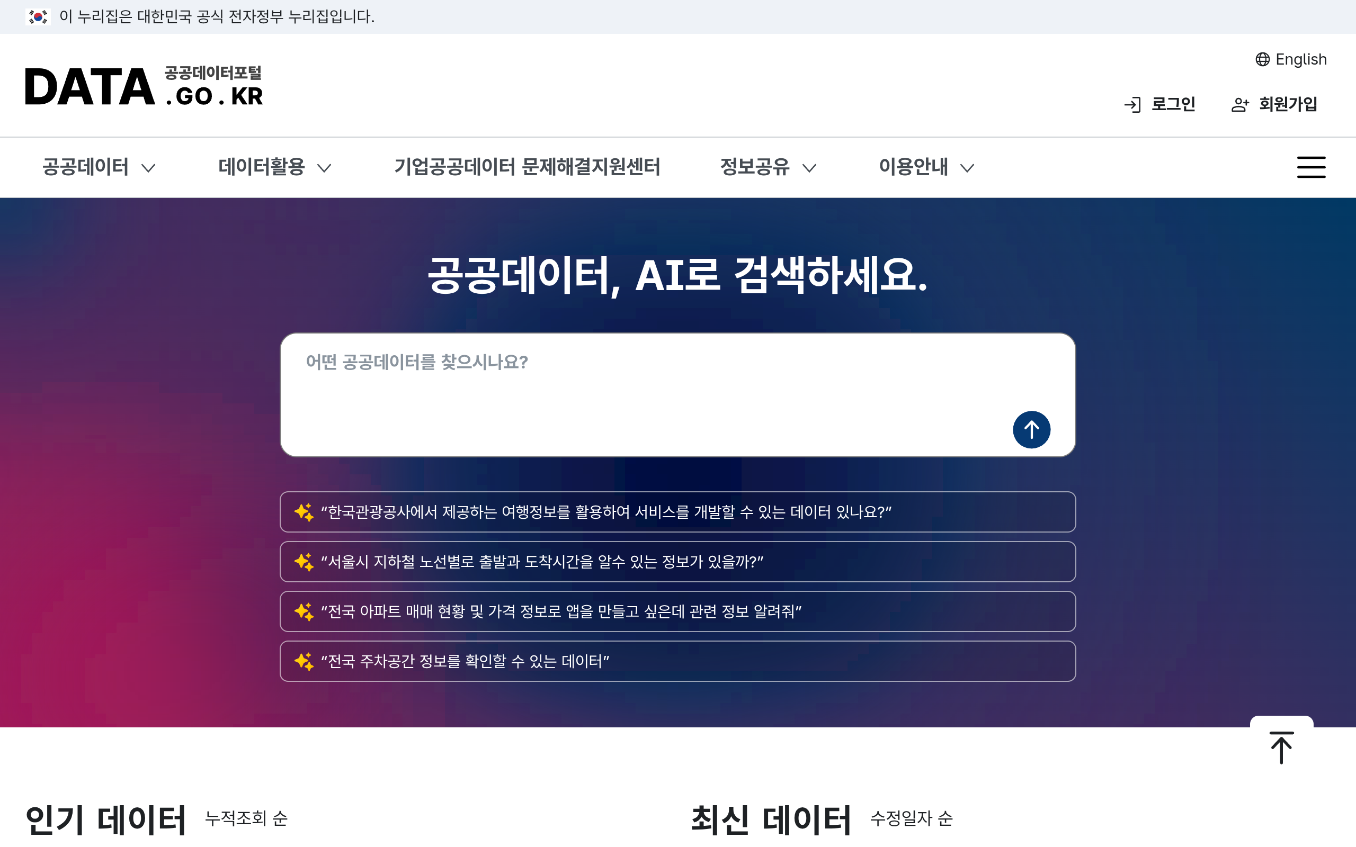Screen dimensions: 1356x847
Task: Expand the 이용안내 menu chevron
Action: coord(967,168)
